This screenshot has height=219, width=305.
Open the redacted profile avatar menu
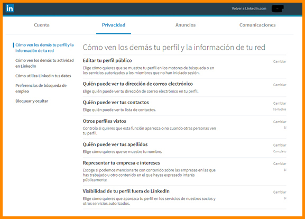pyautogui.click(x=278, y=8)
